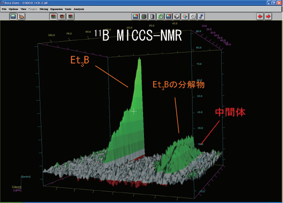
Task: Click the hand pointer toolbar icon
Action: [x=21, y=16]
